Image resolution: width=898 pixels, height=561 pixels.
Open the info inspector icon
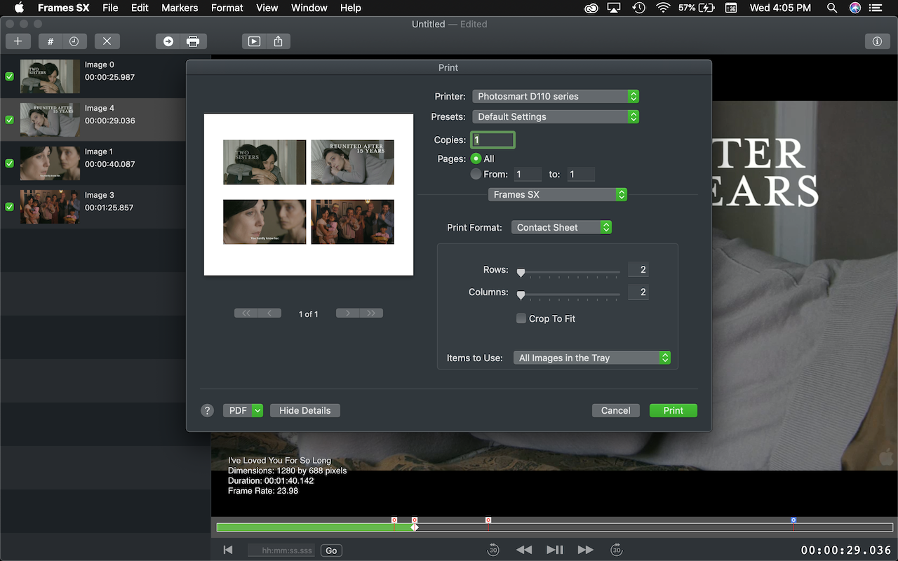(x=877, y=41)
